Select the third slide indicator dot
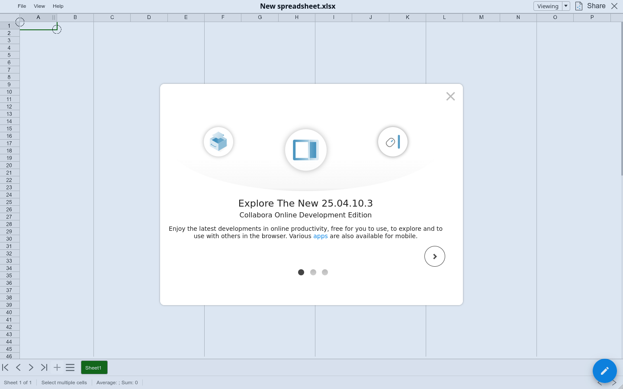Screen dimensions: 623x389 pyautogui.click(x=325, y=272)
